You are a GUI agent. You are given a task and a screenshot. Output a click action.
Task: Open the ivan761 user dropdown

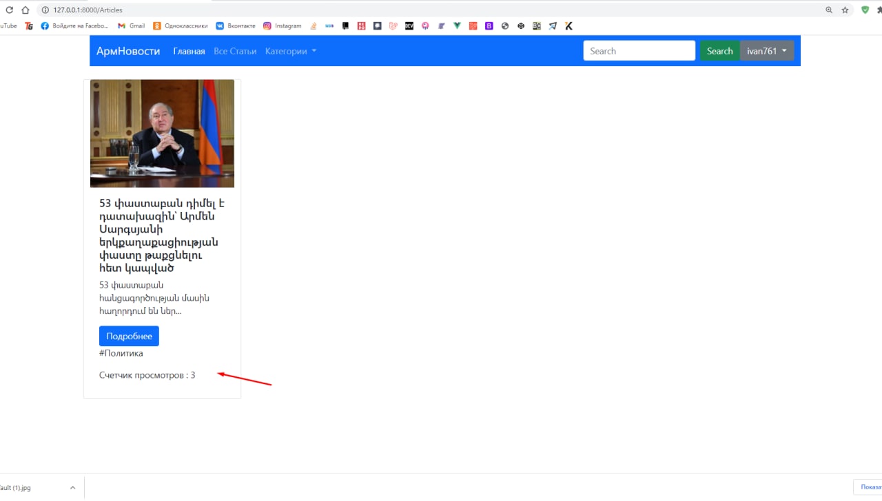[766, 51]
